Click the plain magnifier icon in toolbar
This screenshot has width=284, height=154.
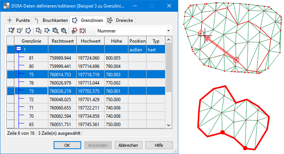pos(64,31)
